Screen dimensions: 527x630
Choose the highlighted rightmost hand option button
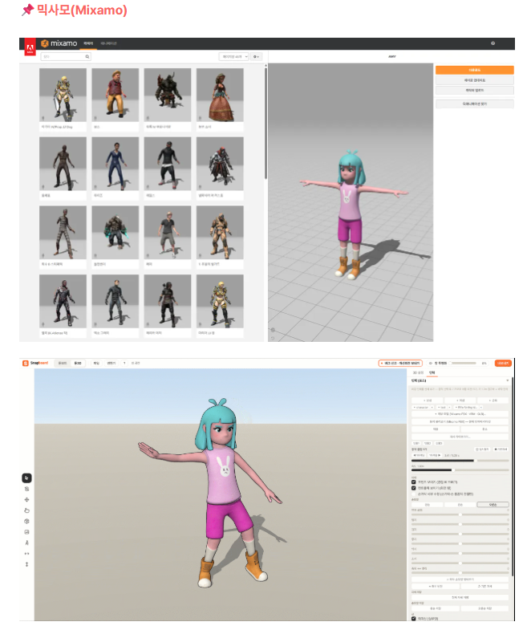[493, 505]
